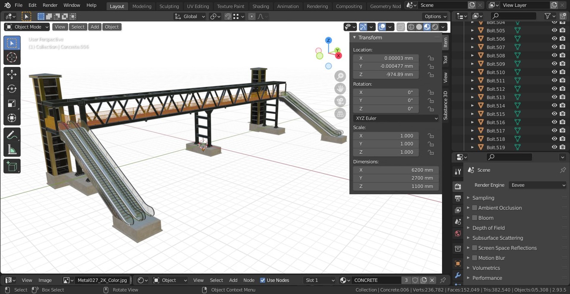The image size is (570, 294).
Task: Enable Screen Space Reflections checkbox
Action: click(x=475, y=248)
